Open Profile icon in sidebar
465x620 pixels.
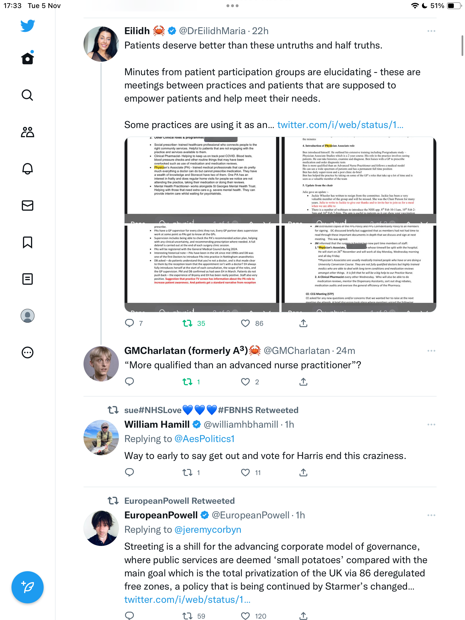tap(28, 316)
